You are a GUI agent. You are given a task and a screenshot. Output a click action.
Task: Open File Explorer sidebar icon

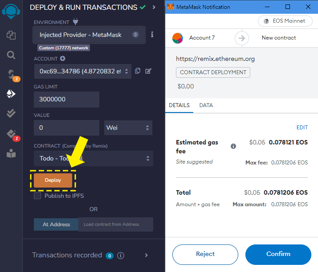11,35
